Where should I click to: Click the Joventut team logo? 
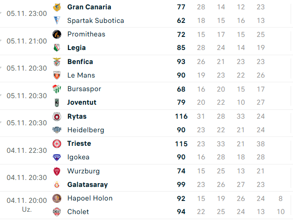pos(57,102)
